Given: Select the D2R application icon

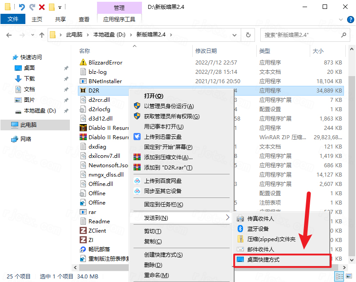Looking at the screenshot, I should (83, 90).
